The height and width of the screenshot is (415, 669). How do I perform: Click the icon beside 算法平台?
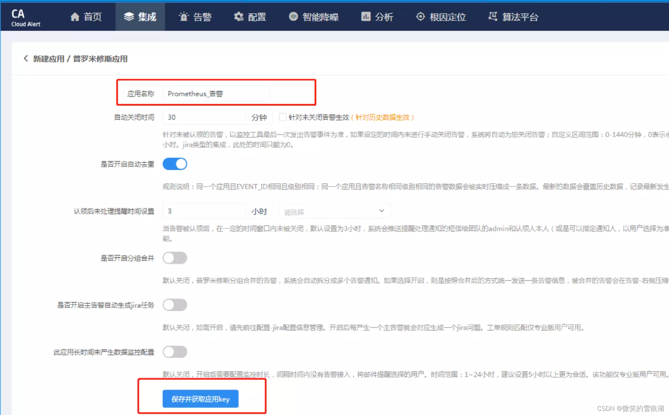click(493, 17)
